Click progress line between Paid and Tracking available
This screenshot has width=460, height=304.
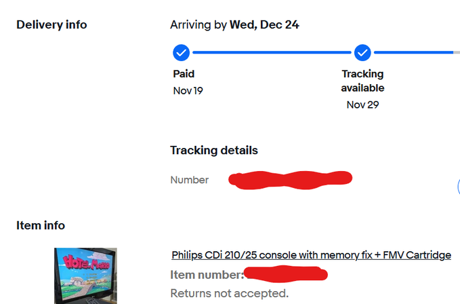click(271, 52)
